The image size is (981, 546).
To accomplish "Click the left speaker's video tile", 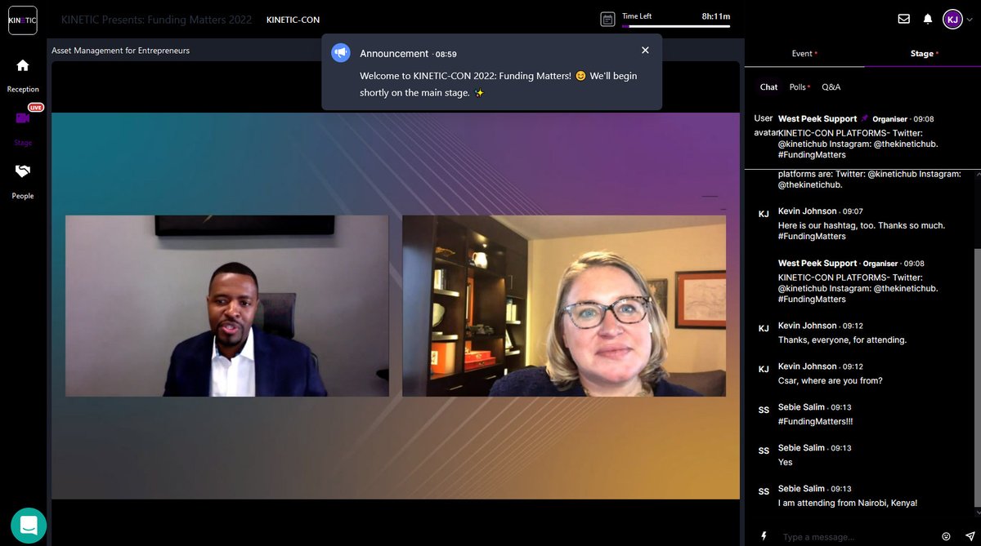I will [x=227, y=306].
